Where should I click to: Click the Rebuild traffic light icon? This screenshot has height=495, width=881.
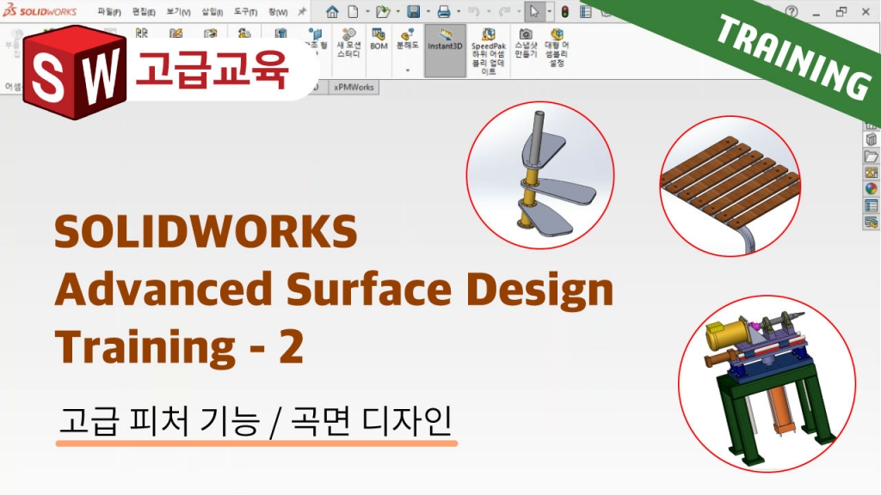point(564,11)
